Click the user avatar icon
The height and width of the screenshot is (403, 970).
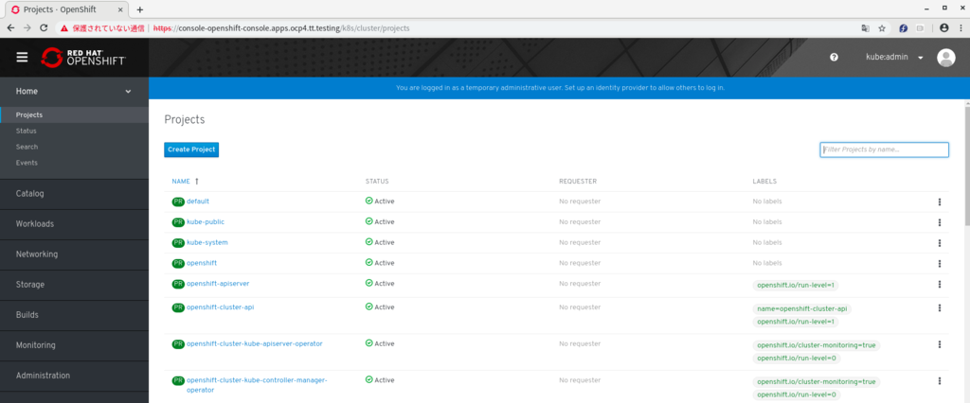(x=946, y=57)
